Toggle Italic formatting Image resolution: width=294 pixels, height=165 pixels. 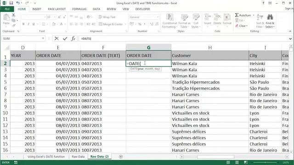[28, 24]
